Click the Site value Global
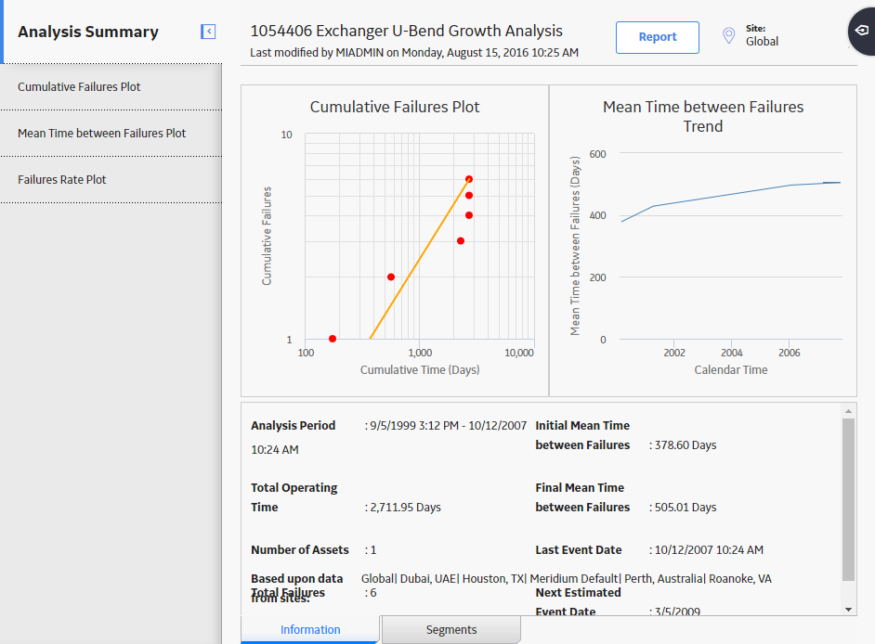 [762, 41]
